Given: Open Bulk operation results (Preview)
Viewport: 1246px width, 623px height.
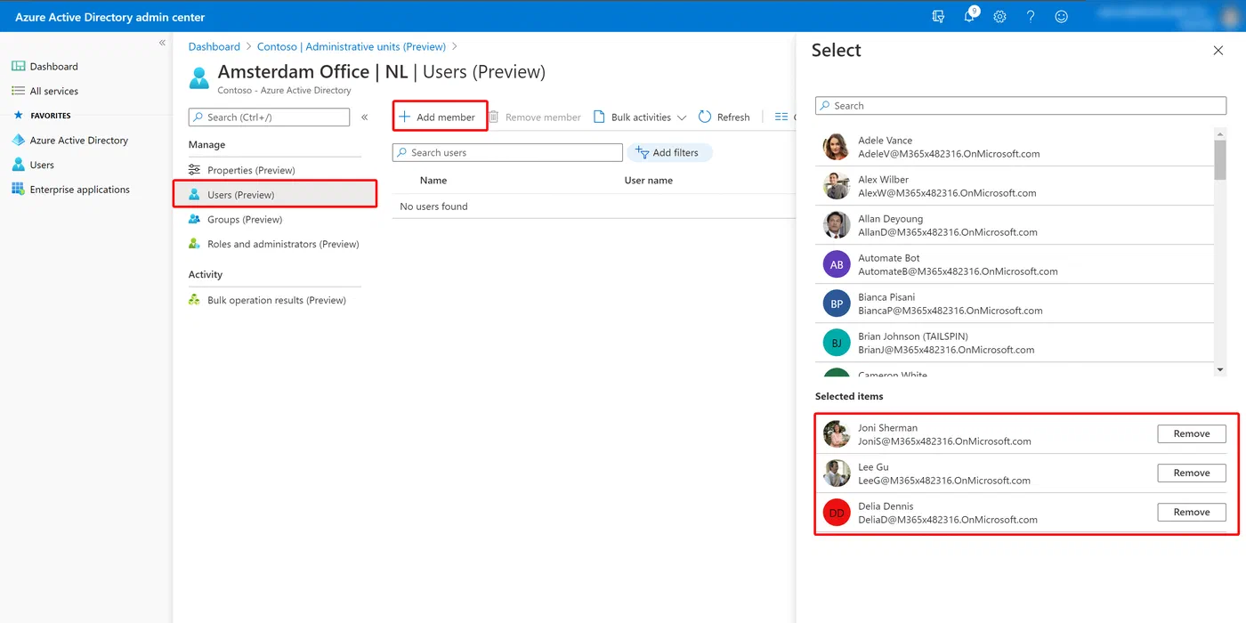Looking at the screenshot, I should point(277,300).
